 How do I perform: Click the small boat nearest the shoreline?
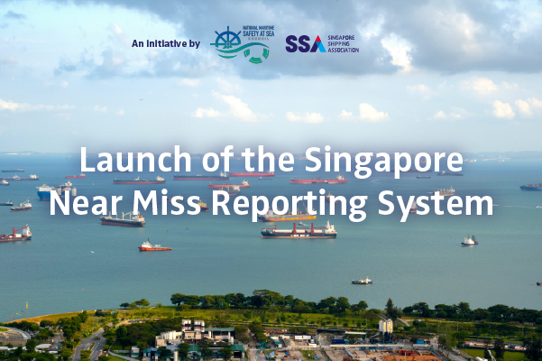[x=362, y=281]
